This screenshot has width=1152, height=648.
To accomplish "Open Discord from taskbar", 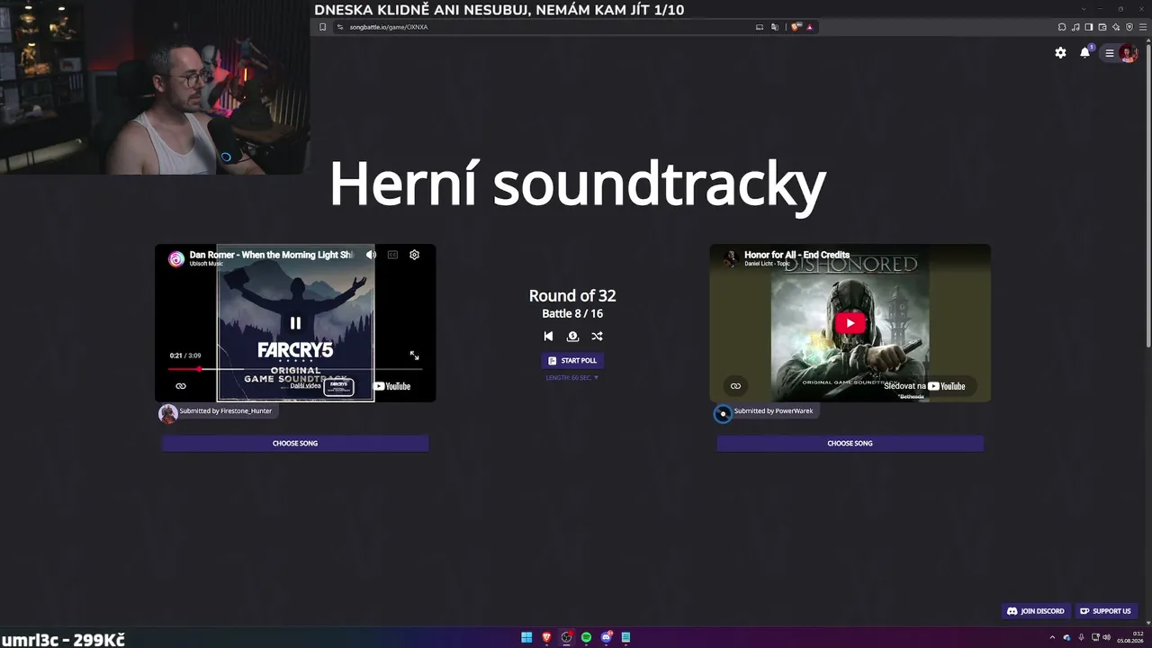I will pyautogui.click(x=606, y=637).
